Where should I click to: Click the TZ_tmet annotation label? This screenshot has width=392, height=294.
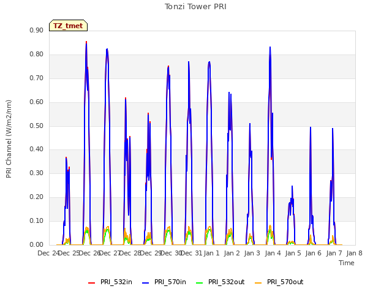coord(68,26)
